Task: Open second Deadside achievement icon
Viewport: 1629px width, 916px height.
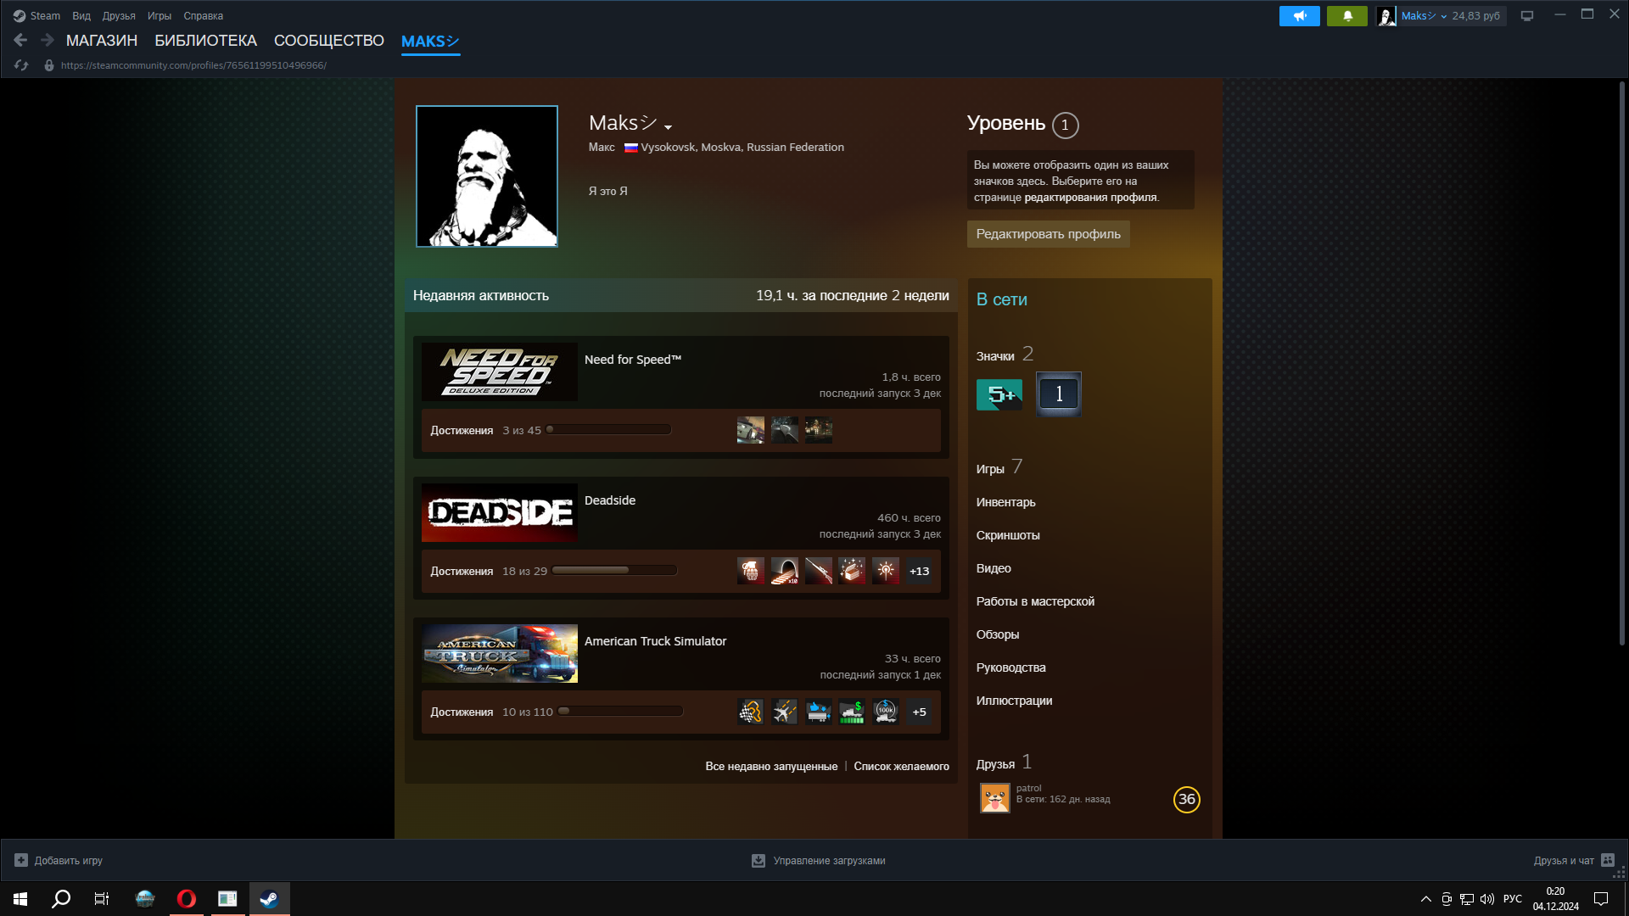Action: tap(784, 571)
